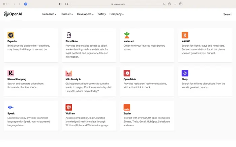Open the Expedia plugin title

tap(12, 41)
